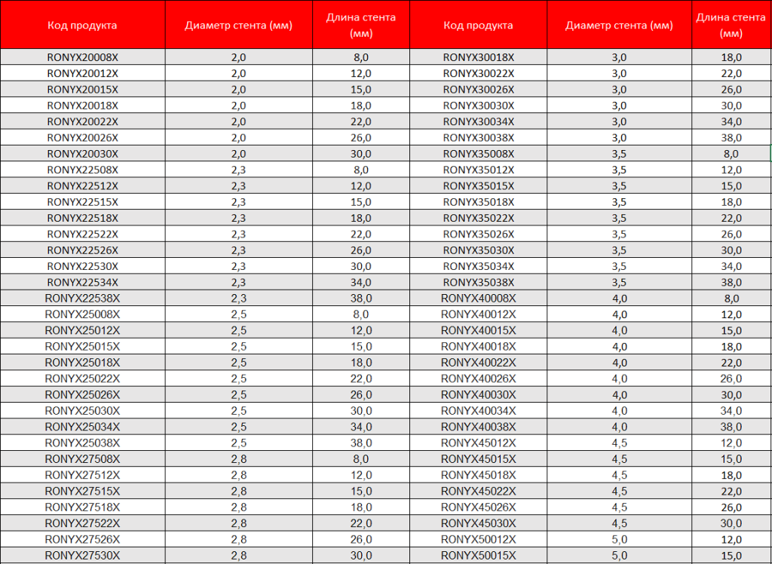The width and height of the screenshot is (772, 564).
Task: Click stent diameter value in RONYX25008X row
Action: (238, 314)
